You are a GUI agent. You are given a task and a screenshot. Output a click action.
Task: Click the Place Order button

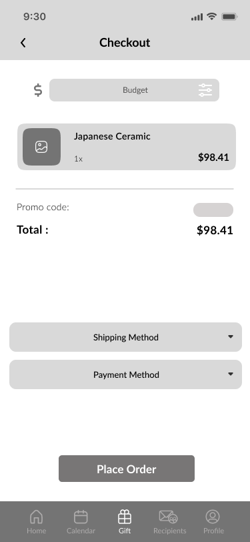click(127, 469)
